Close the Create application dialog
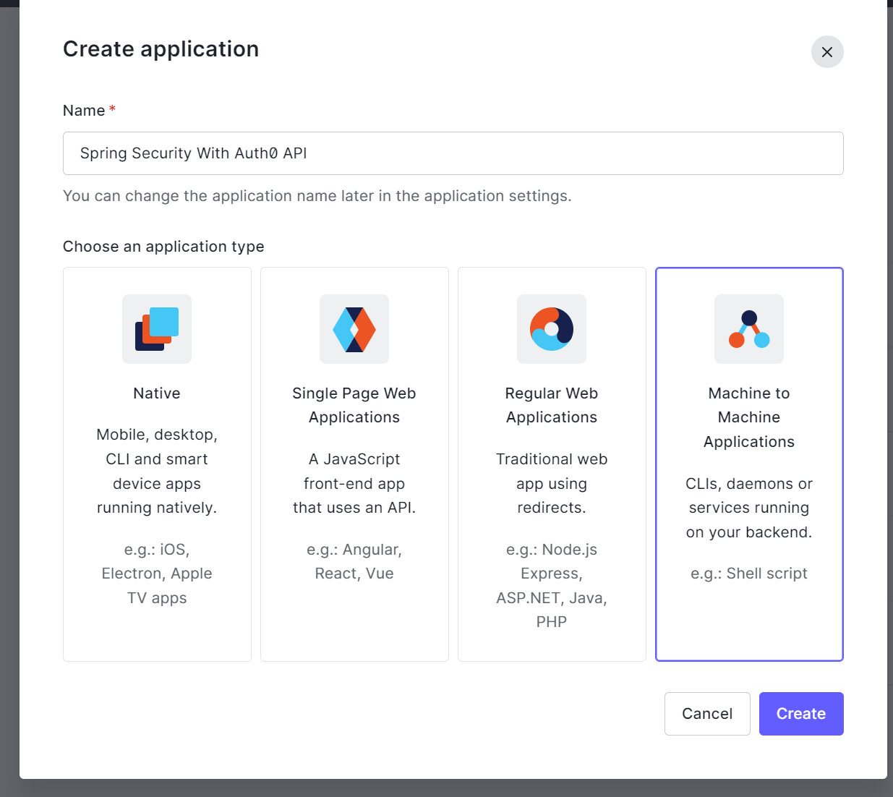The image size is (893, 797). [827, 52]
